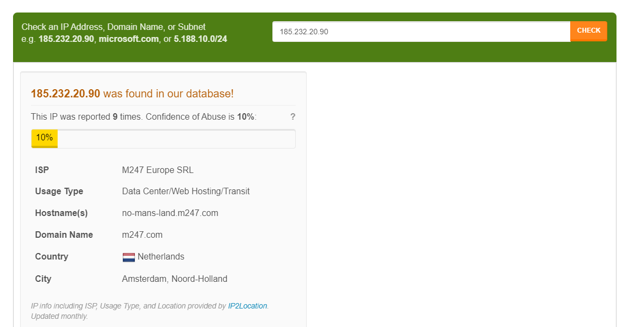Click the 'Country' row label
The height and width of the screenshot is (327, 629).
pos(52,257)
